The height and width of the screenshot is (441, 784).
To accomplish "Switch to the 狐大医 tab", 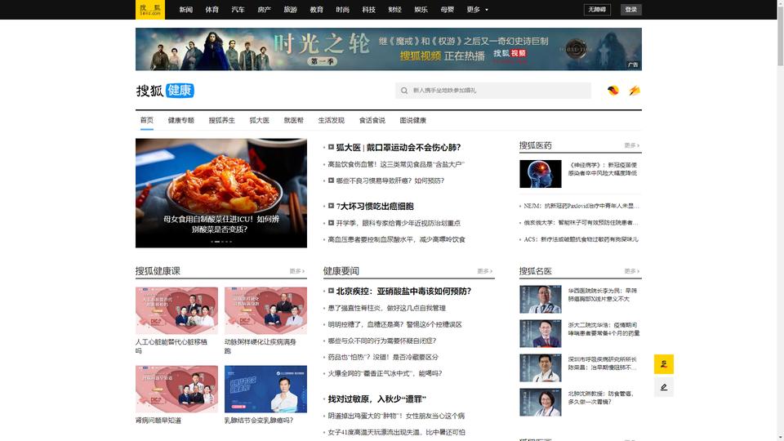I will click(259, 121).
